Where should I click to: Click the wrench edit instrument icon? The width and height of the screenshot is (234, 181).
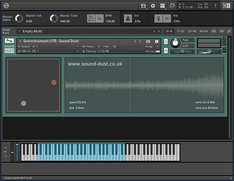9,41
